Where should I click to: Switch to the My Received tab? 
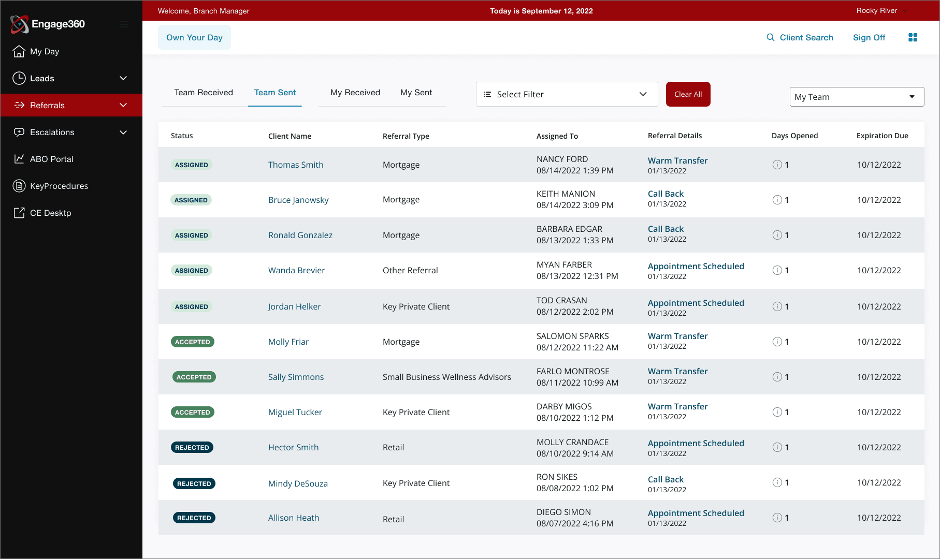(x=355, y=92)
